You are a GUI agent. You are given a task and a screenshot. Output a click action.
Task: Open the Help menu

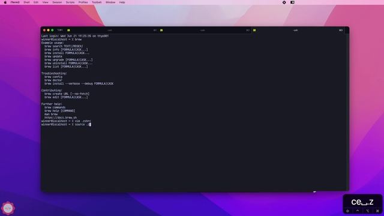(x=122, y=2)
